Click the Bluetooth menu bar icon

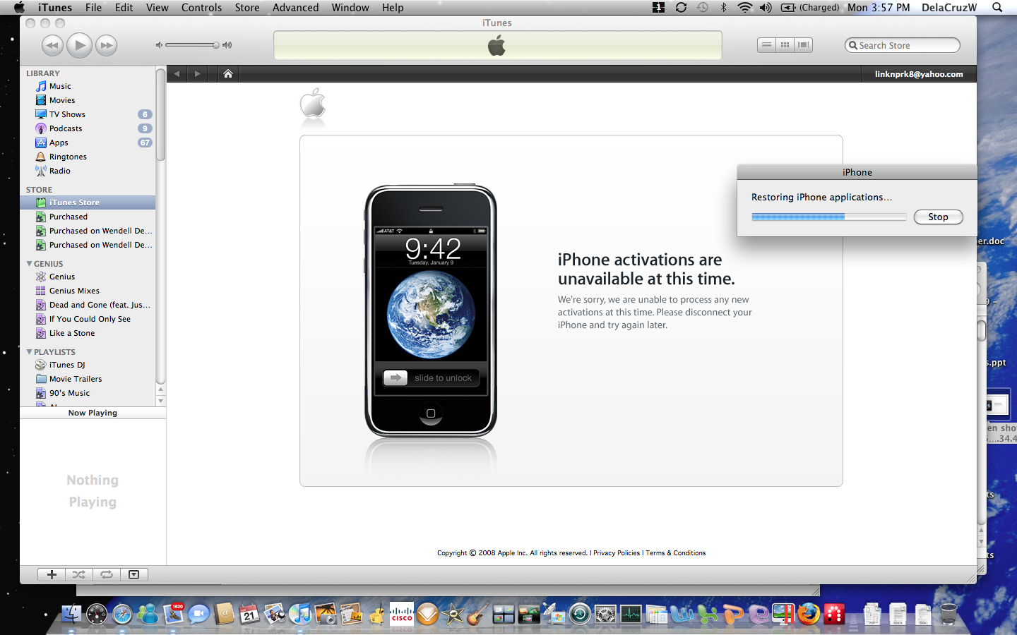723,8
